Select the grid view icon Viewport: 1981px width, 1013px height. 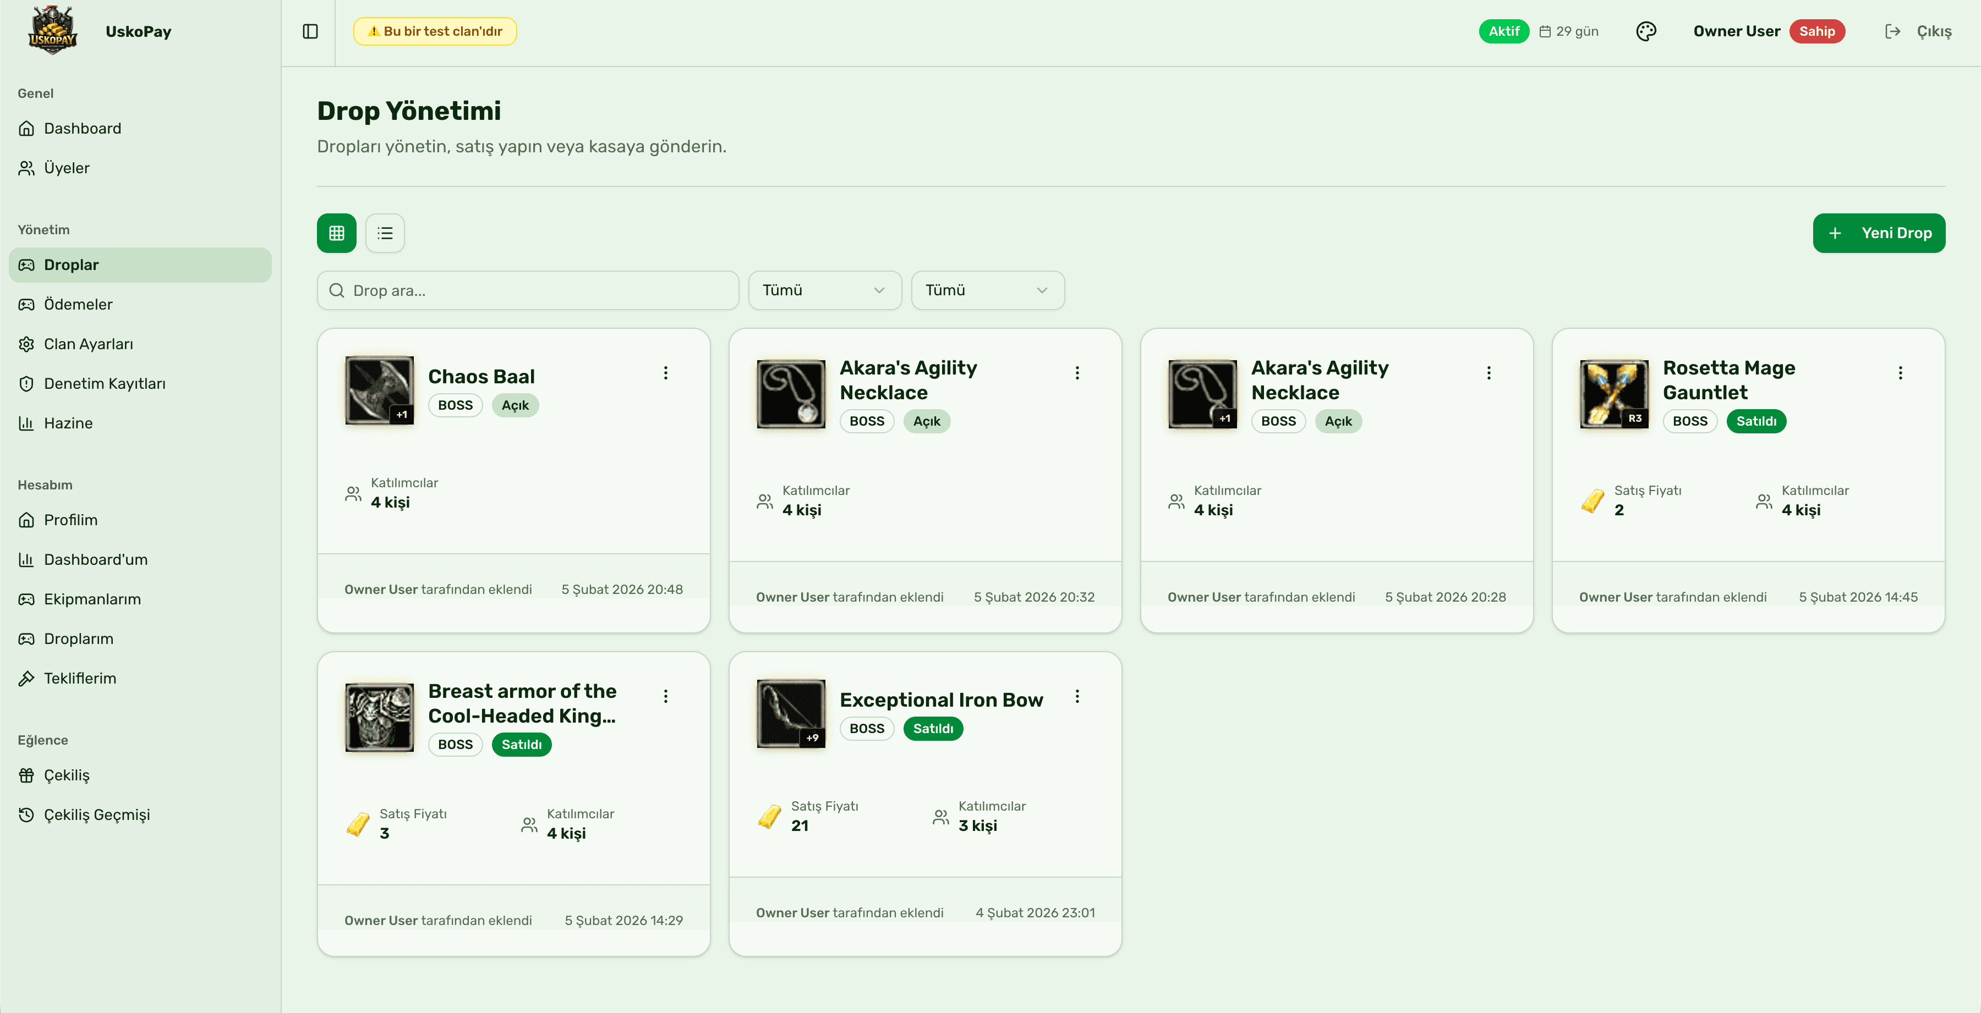pyautogui.click(x=336, y=233)
